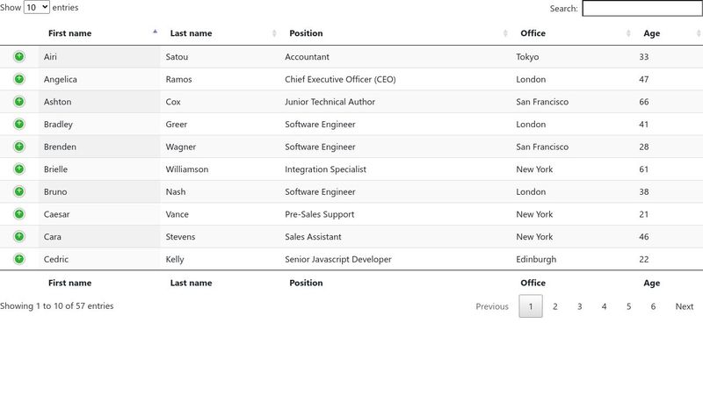Expand row details for Angelica Ramos
Screen dimensions: 703x395
coord(19,79)
